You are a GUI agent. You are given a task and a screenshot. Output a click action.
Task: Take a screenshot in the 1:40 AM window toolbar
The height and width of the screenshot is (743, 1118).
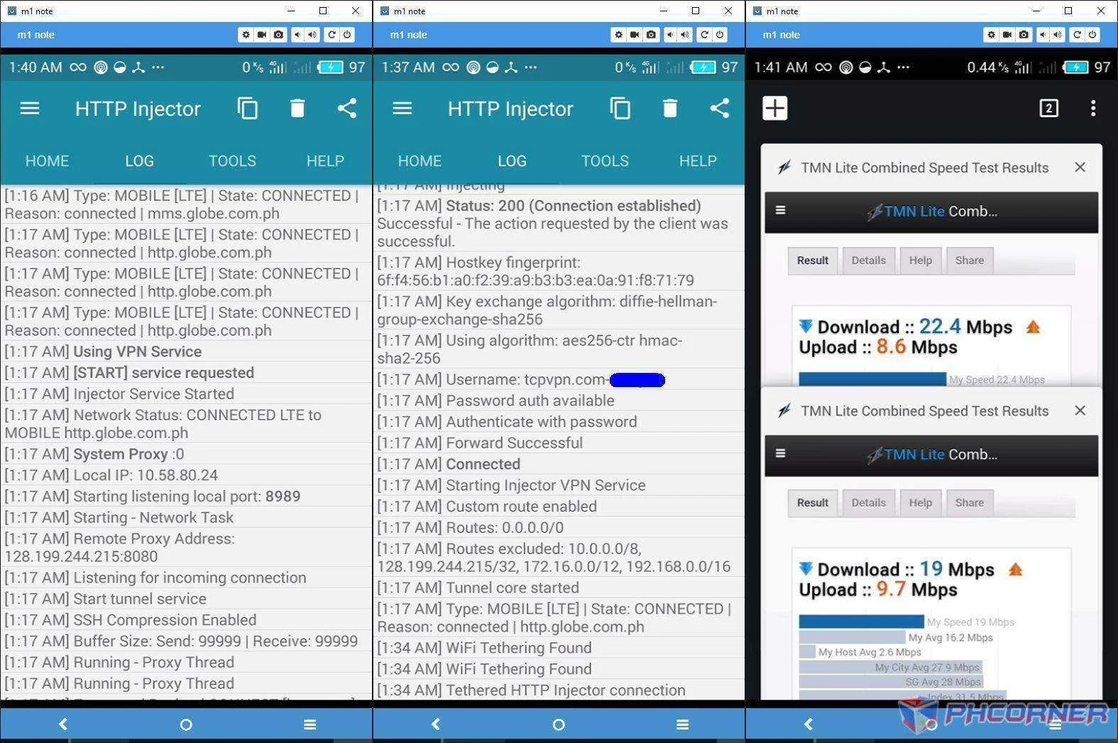278,34
